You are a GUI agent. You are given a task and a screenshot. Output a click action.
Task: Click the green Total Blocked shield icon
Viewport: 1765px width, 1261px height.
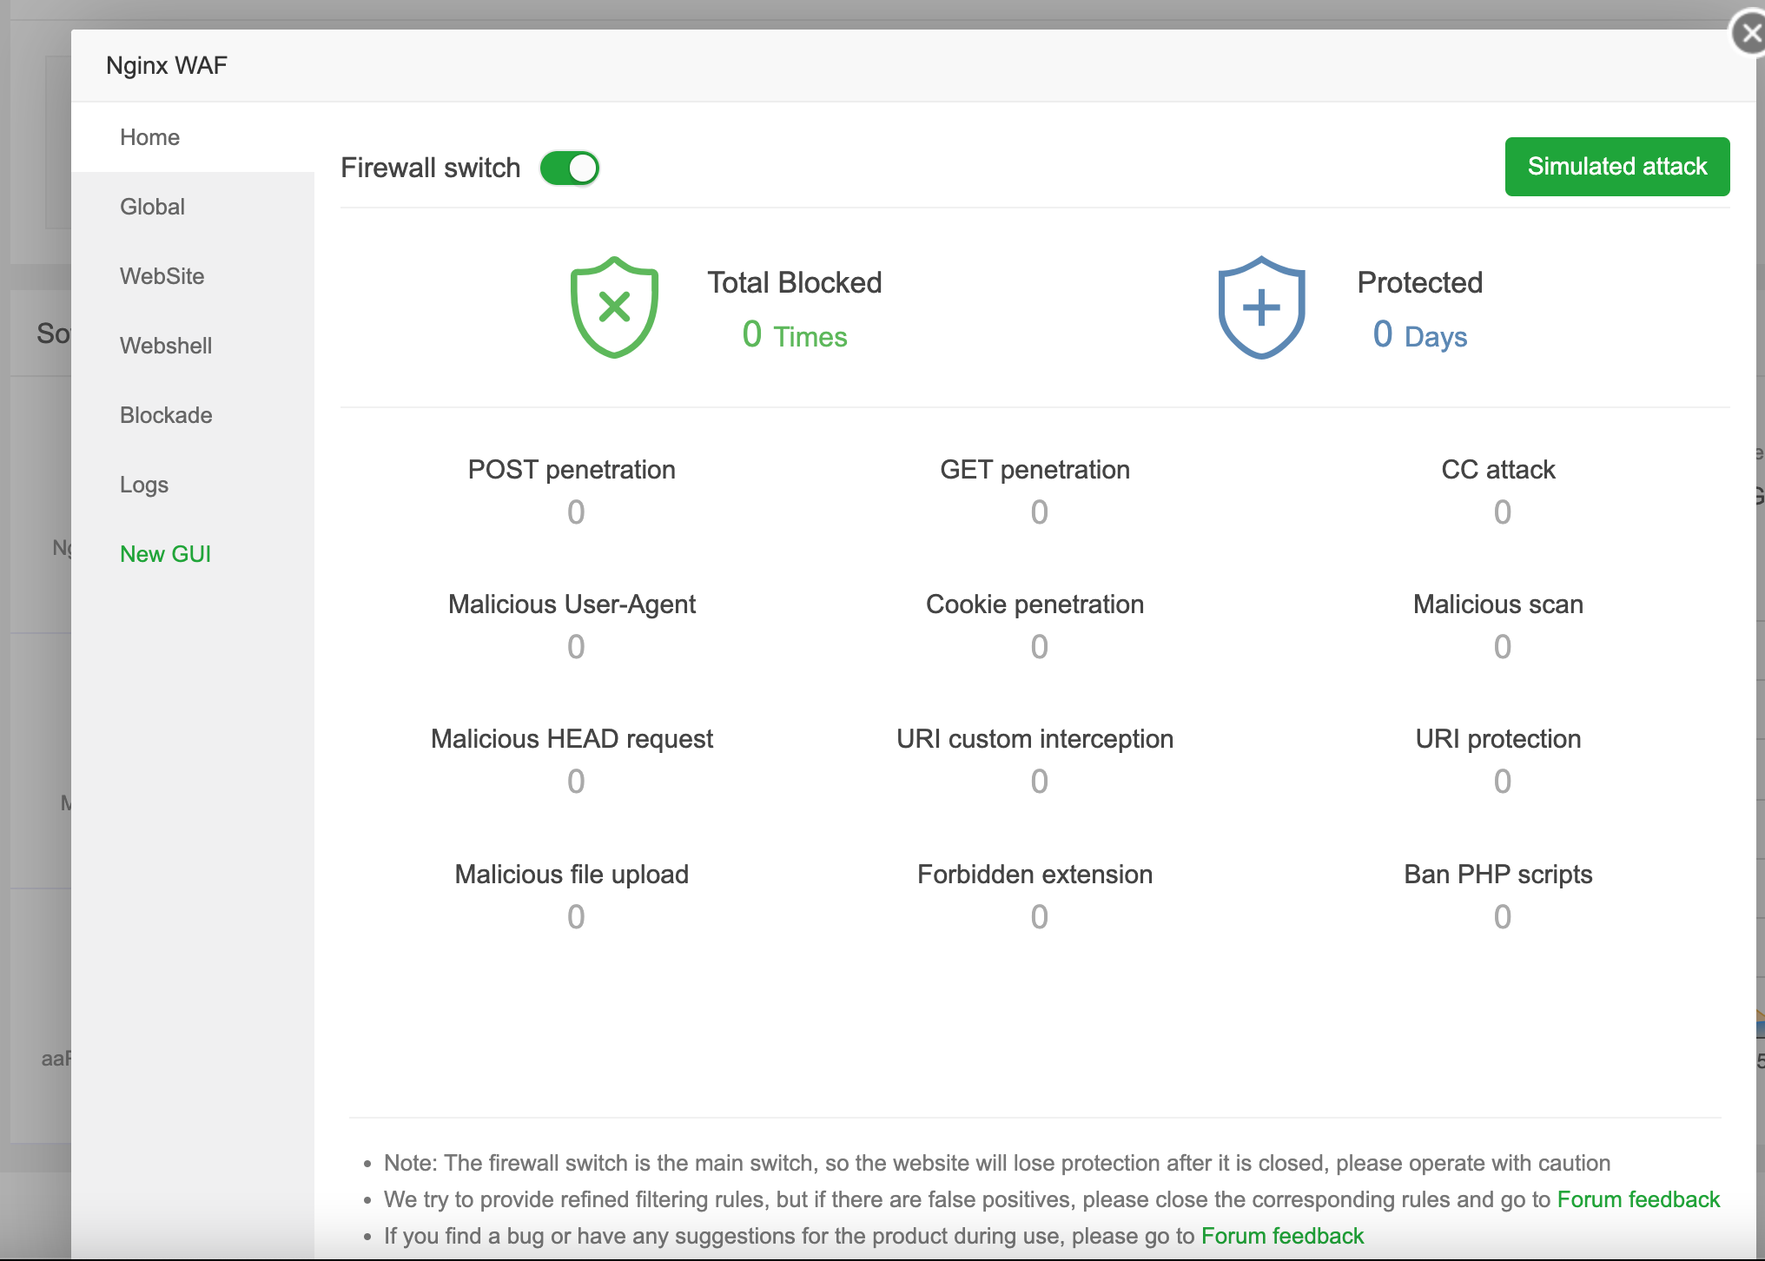click(x=614, y=307)
